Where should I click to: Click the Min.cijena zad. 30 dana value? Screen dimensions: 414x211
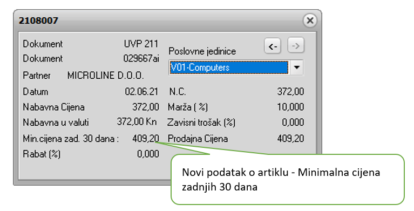point(146,138)
